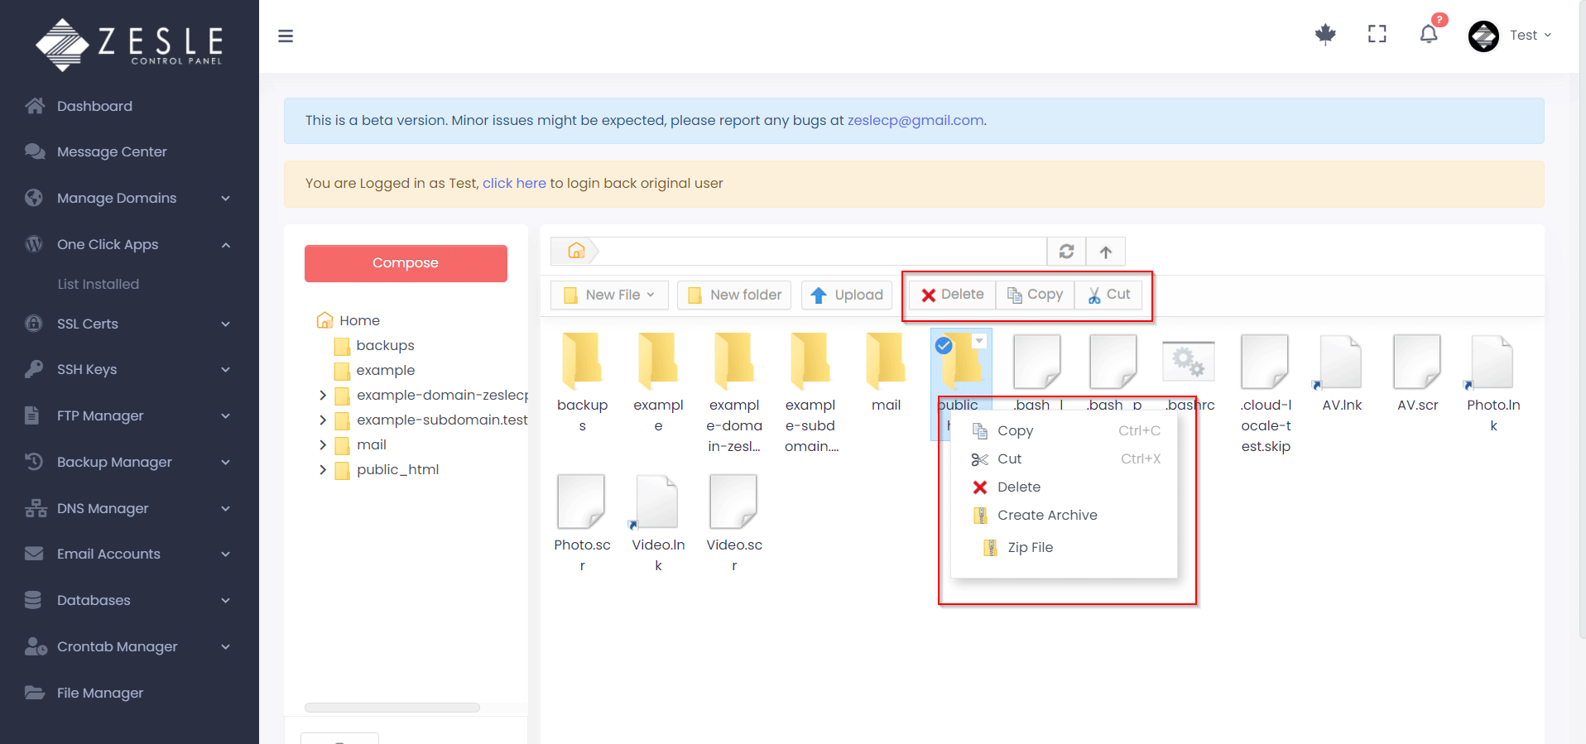
Task: Expand Databases menu
Action: point(128,600)
